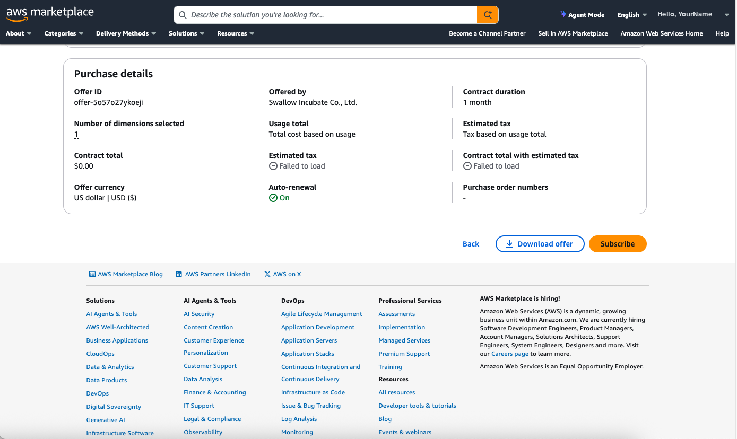The height and width of the screenshot is (439, 737).
Task: Open the Premium Support link
Action: point(404,354)
